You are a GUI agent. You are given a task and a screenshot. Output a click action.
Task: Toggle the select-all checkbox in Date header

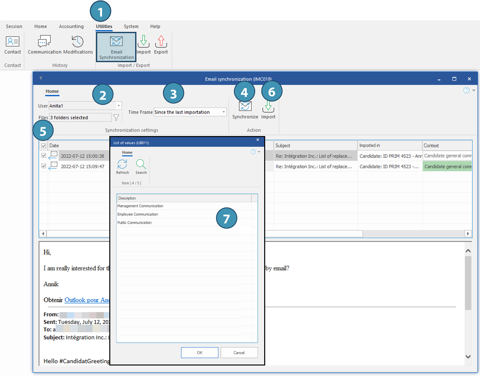coord(44,146)
